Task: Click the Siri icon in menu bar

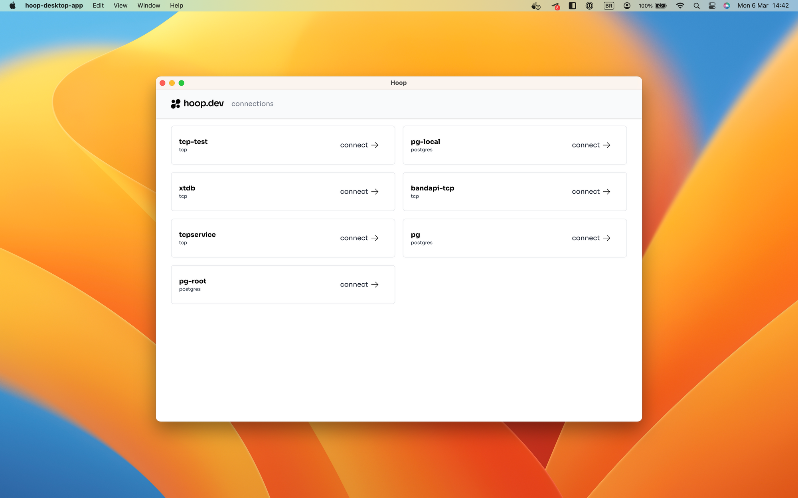Action: tap(727, 6)
